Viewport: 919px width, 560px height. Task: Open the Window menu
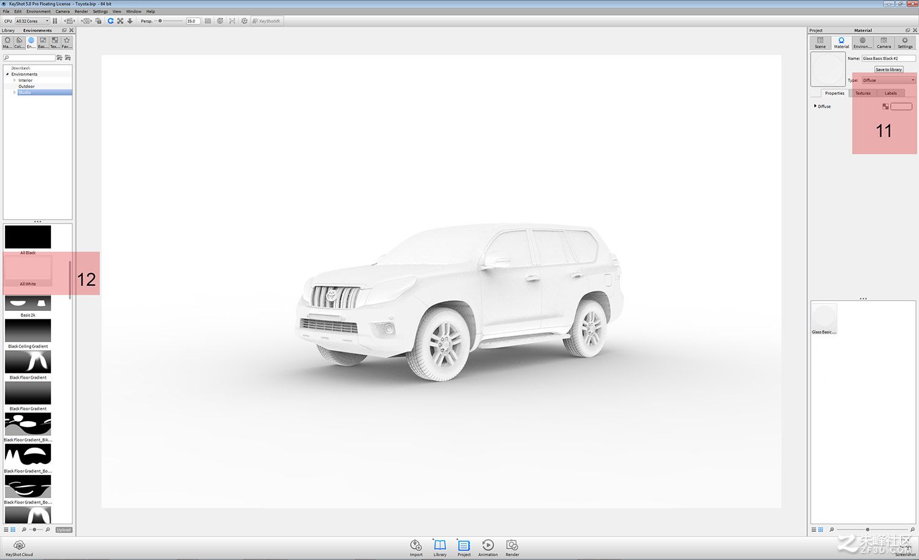pos(134,11)
